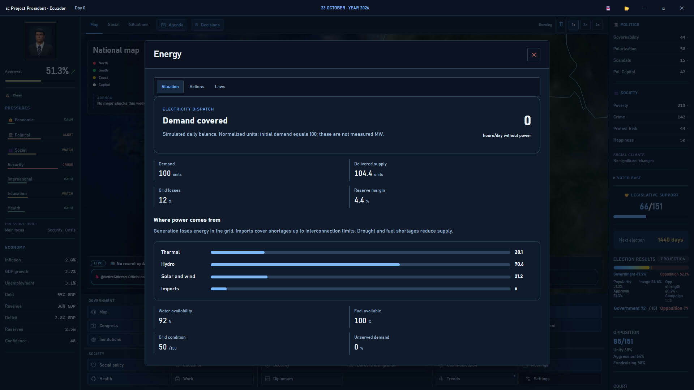
Task: Open the Health menu item
Action: pos(128,379)
